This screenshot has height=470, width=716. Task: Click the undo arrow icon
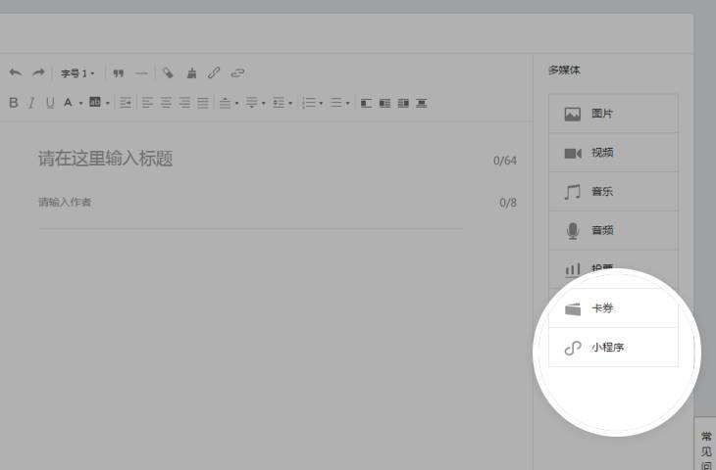click(15, 72)
